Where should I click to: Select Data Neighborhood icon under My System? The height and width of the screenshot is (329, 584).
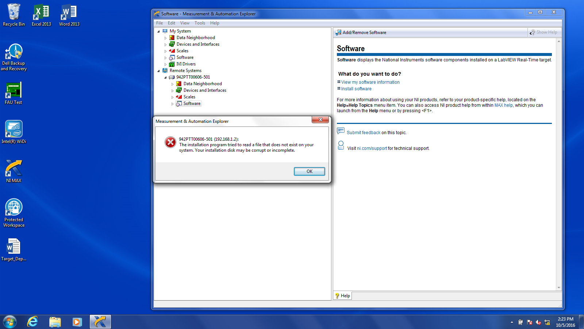(172, 38)
